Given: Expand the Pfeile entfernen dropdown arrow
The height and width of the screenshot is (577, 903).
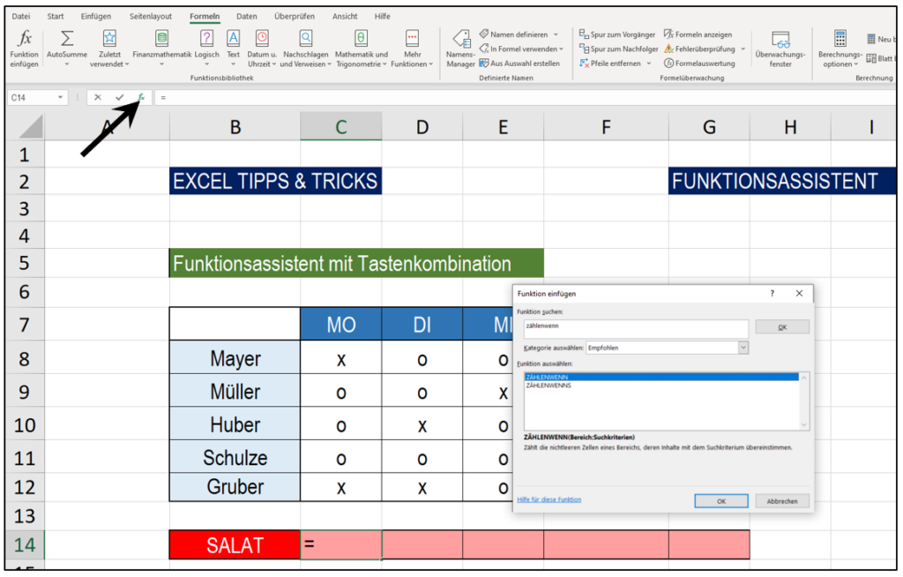Looking at the screenshot, I should click(x=649, y=64).
